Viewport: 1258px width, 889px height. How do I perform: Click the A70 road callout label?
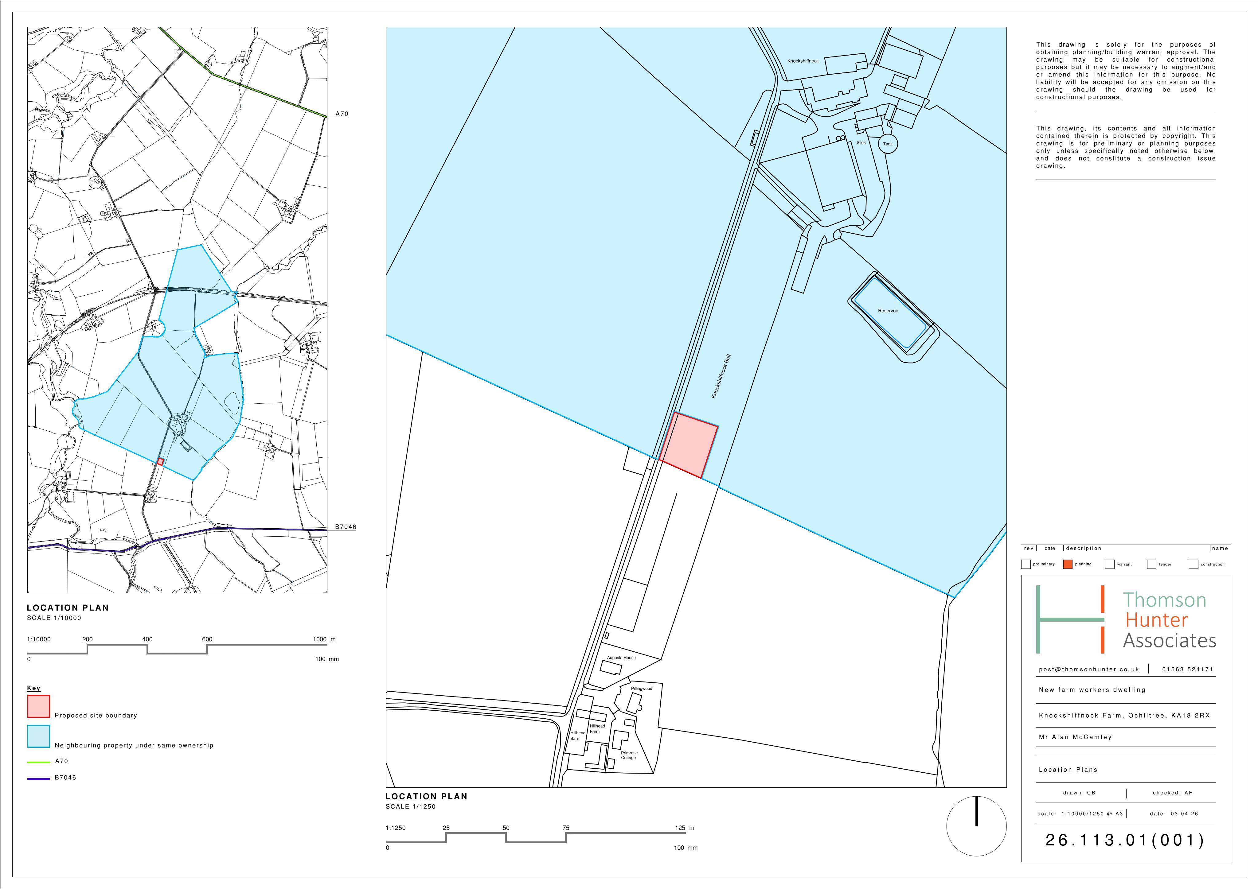(342, 114)
